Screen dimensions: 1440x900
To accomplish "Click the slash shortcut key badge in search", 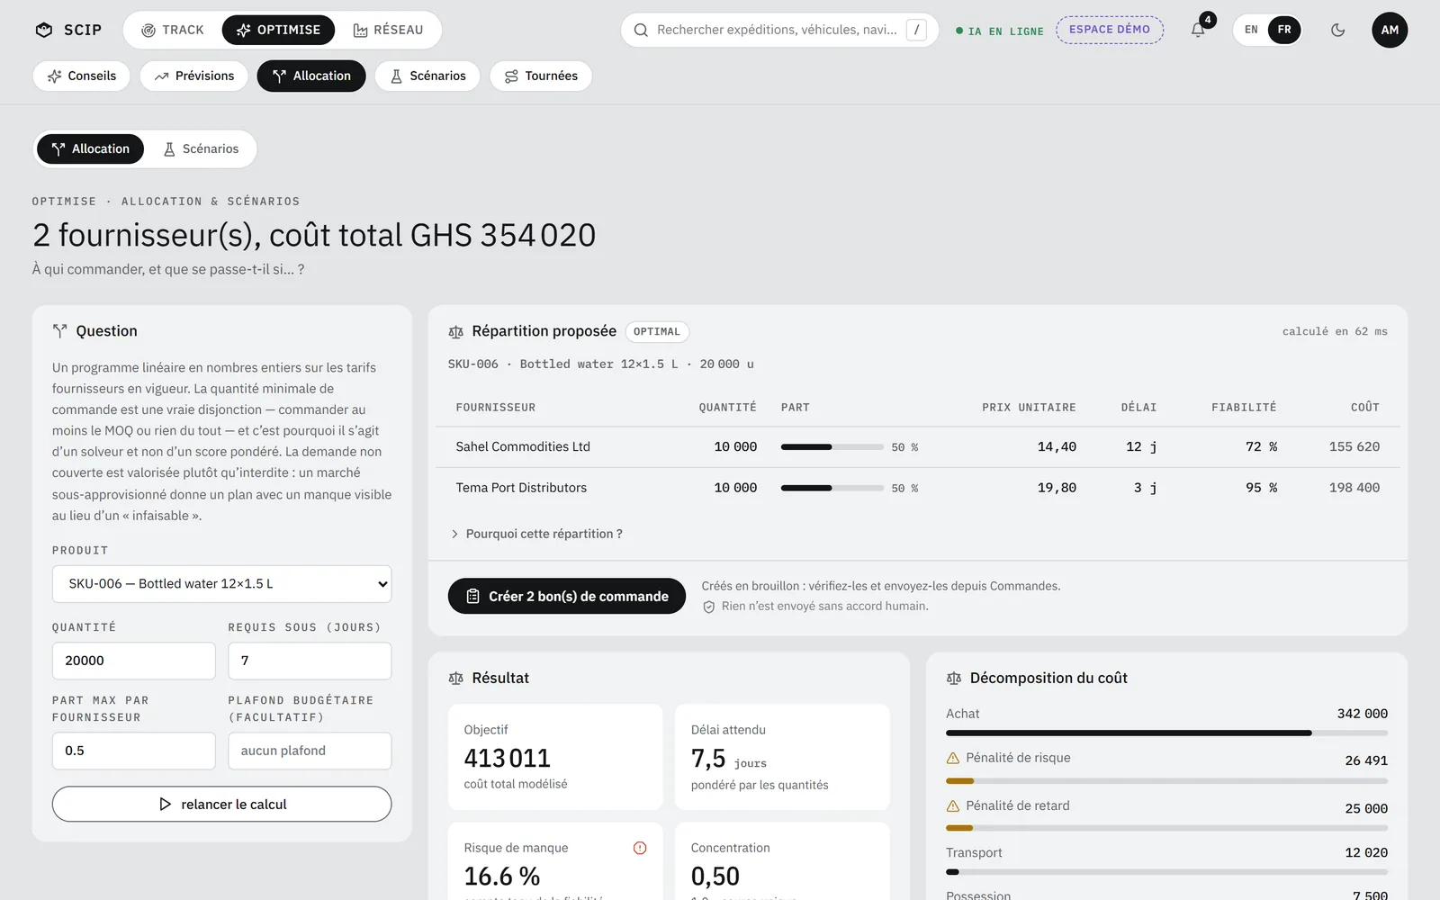I will coord(916,30).
